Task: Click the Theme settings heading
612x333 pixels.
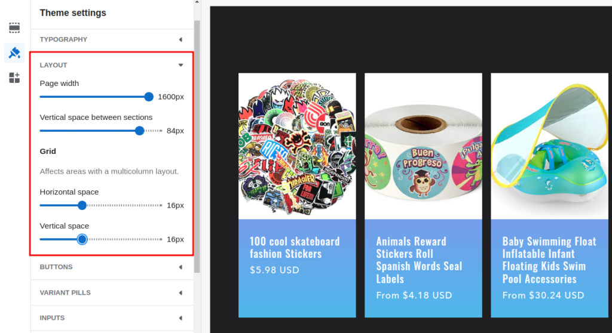Action: coord(73,13)
